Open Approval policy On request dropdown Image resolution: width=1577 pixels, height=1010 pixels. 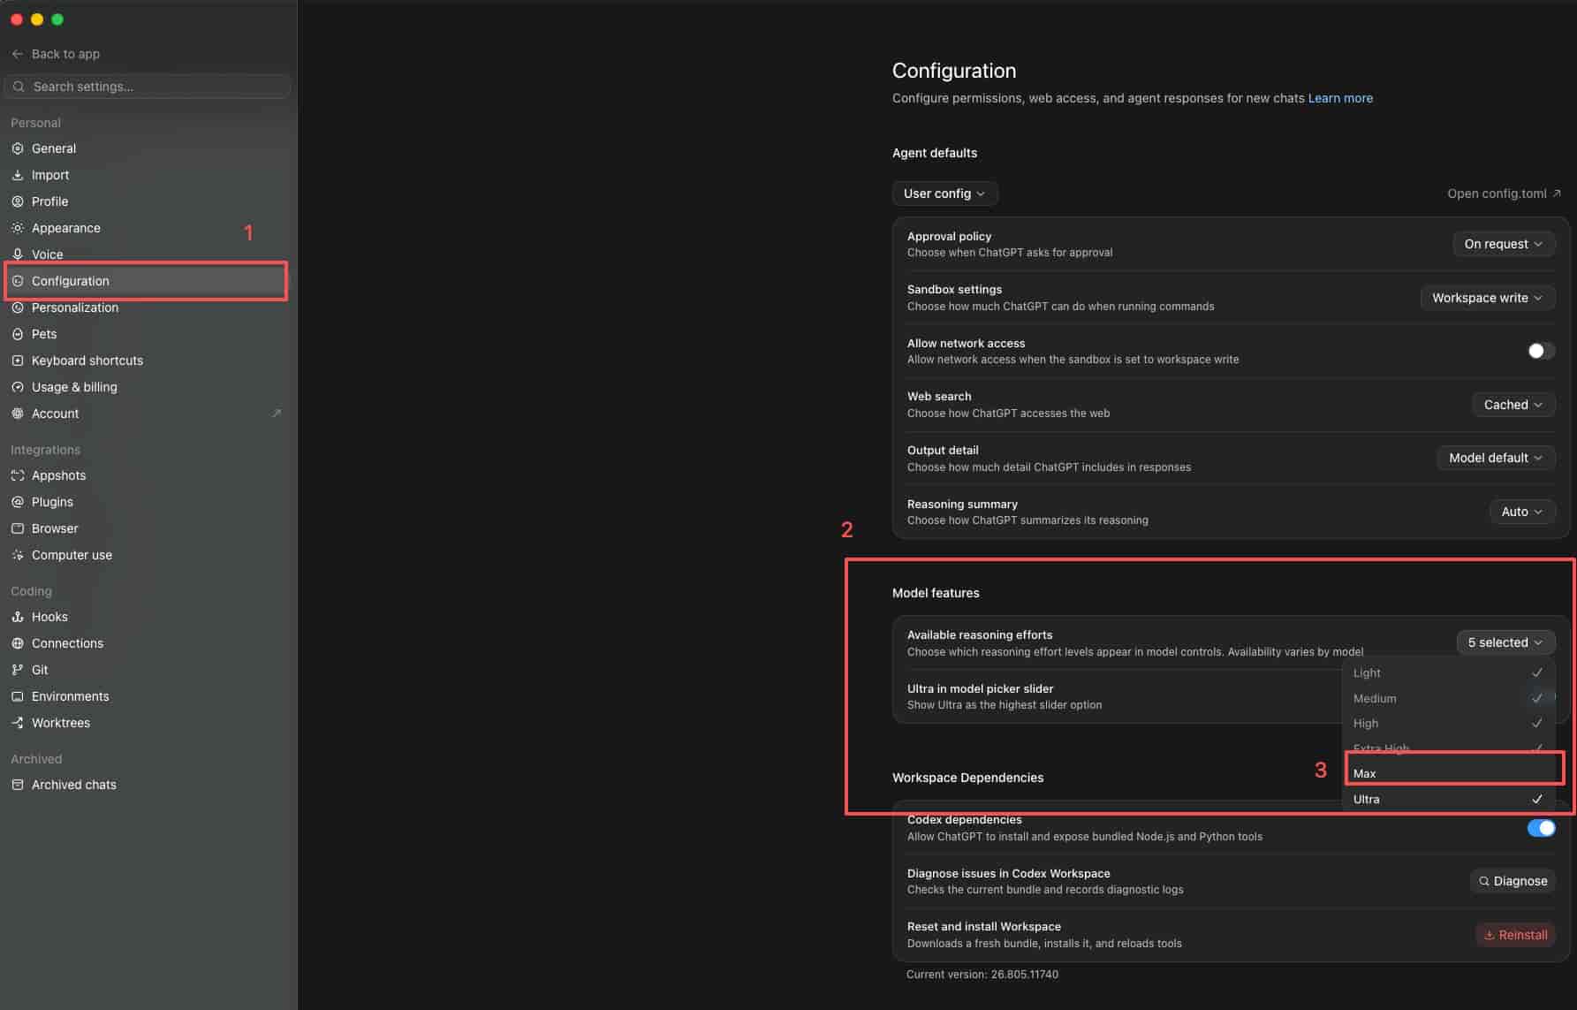pos(1504,244)
